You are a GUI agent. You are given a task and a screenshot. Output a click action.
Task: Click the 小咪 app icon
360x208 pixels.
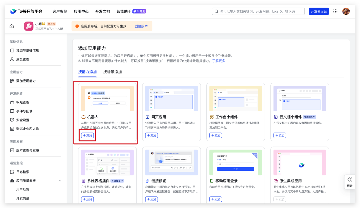(x=29, y=26)
